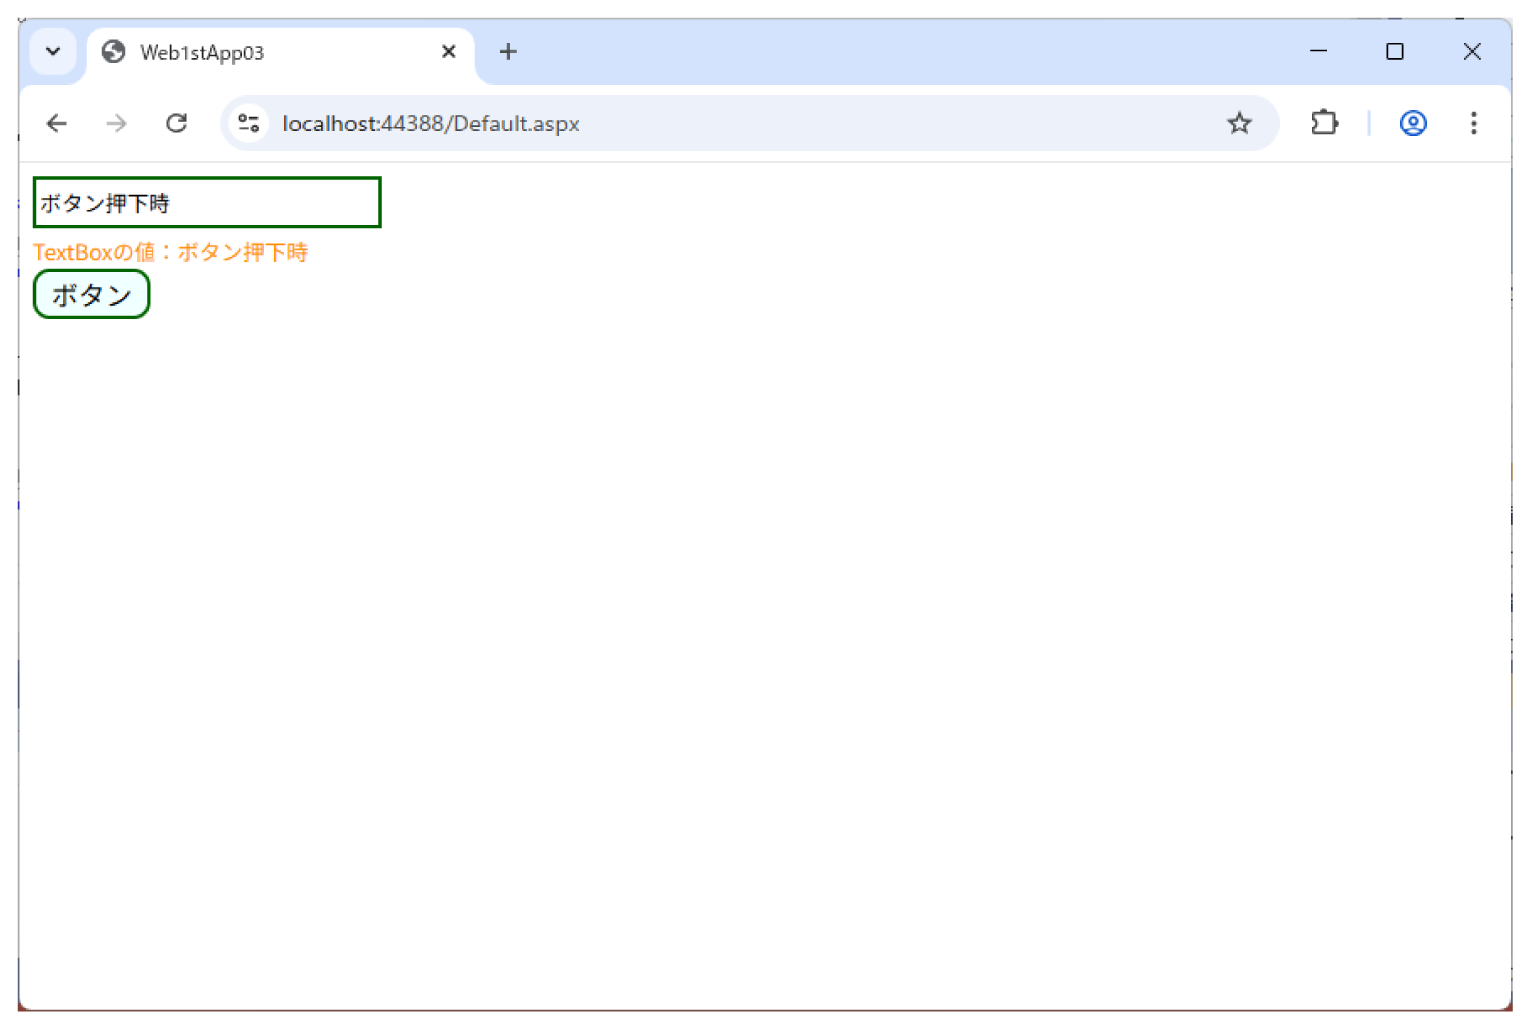Open the Extensions puzzle-piece icon
Screen dimensions: 1531x1030
click(x=1324, y=123)
